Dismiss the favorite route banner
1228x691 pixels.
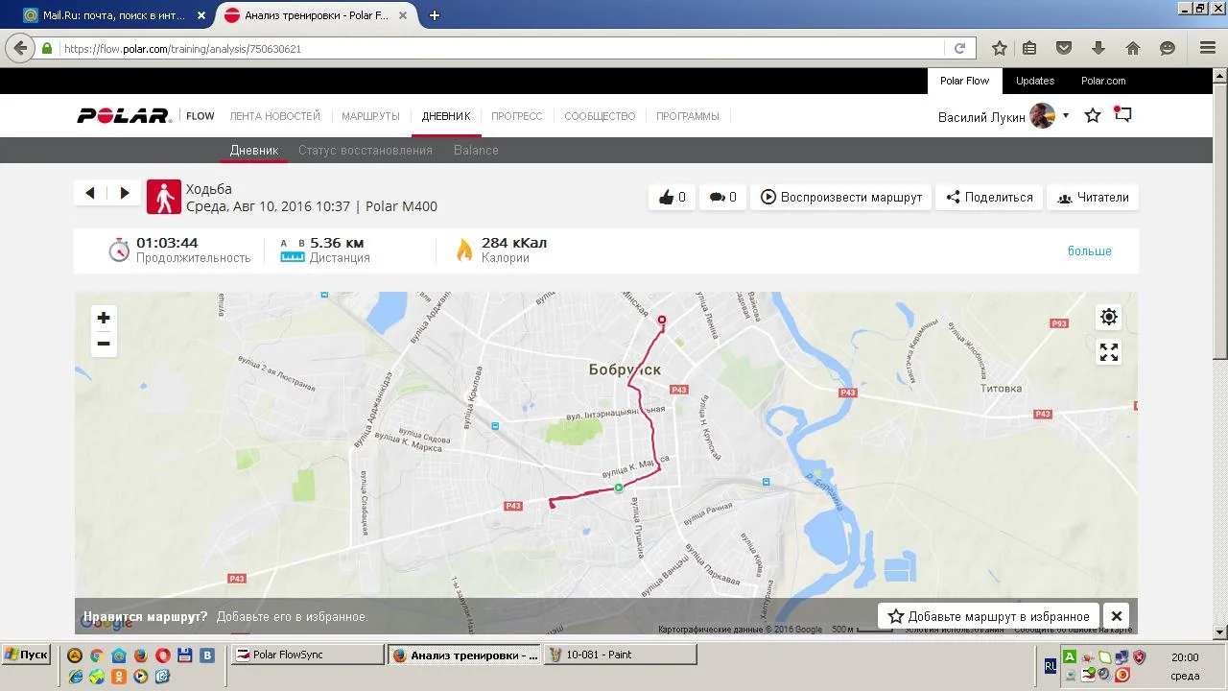point(1116,616)
